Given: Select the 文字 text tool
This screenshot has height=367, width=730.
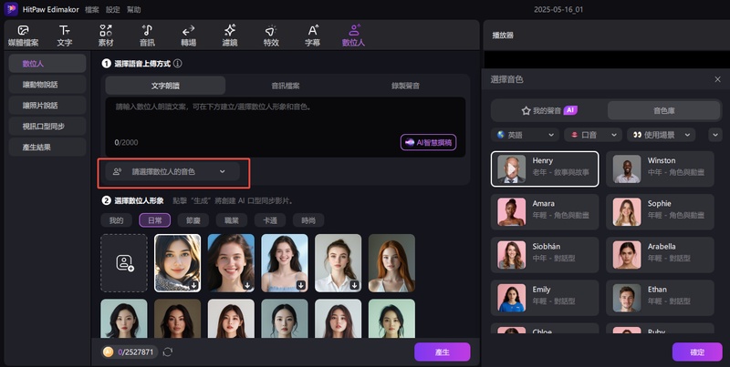Looking at the screenshot, I should [x=65, y=36].
